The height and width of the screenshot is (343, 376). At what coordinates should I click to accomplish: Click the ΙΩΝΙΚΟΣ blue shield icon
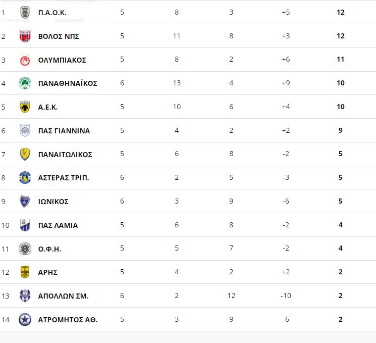click(25, 201)
